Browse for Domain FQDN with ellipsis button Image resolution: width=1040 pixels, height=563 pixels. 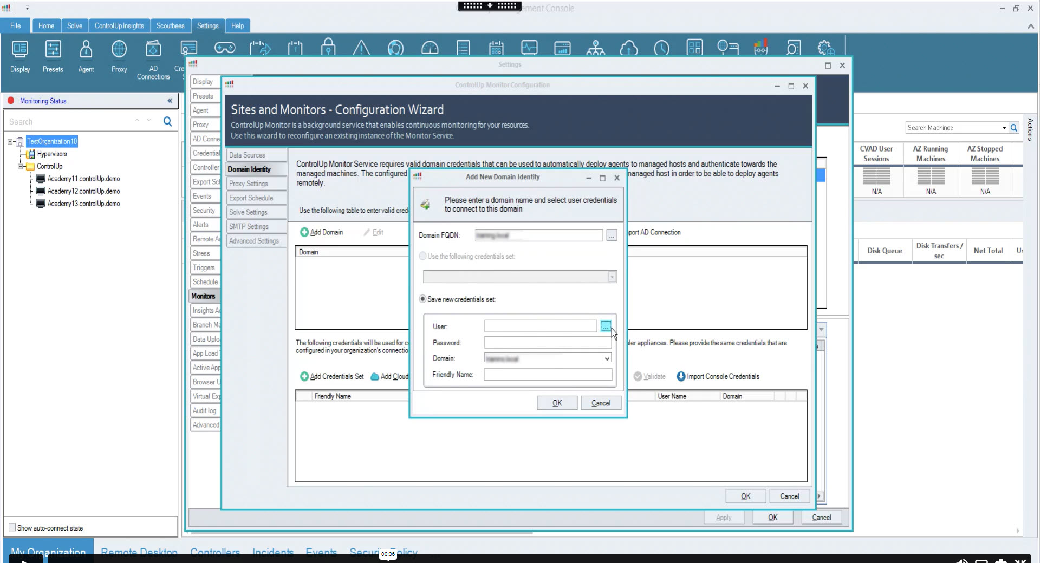pyautogui.click(x=612, y=235)
